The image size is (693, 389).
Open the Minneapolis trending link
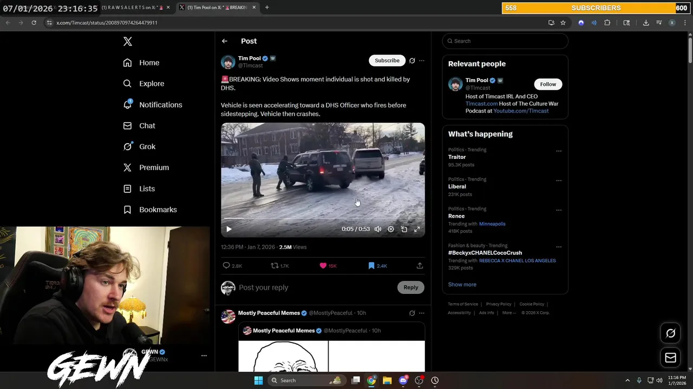[x=492, y=224]
